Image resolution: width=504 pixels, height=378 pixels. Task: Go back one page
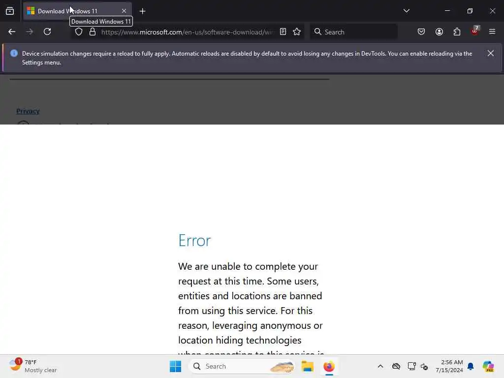(12, 31)
